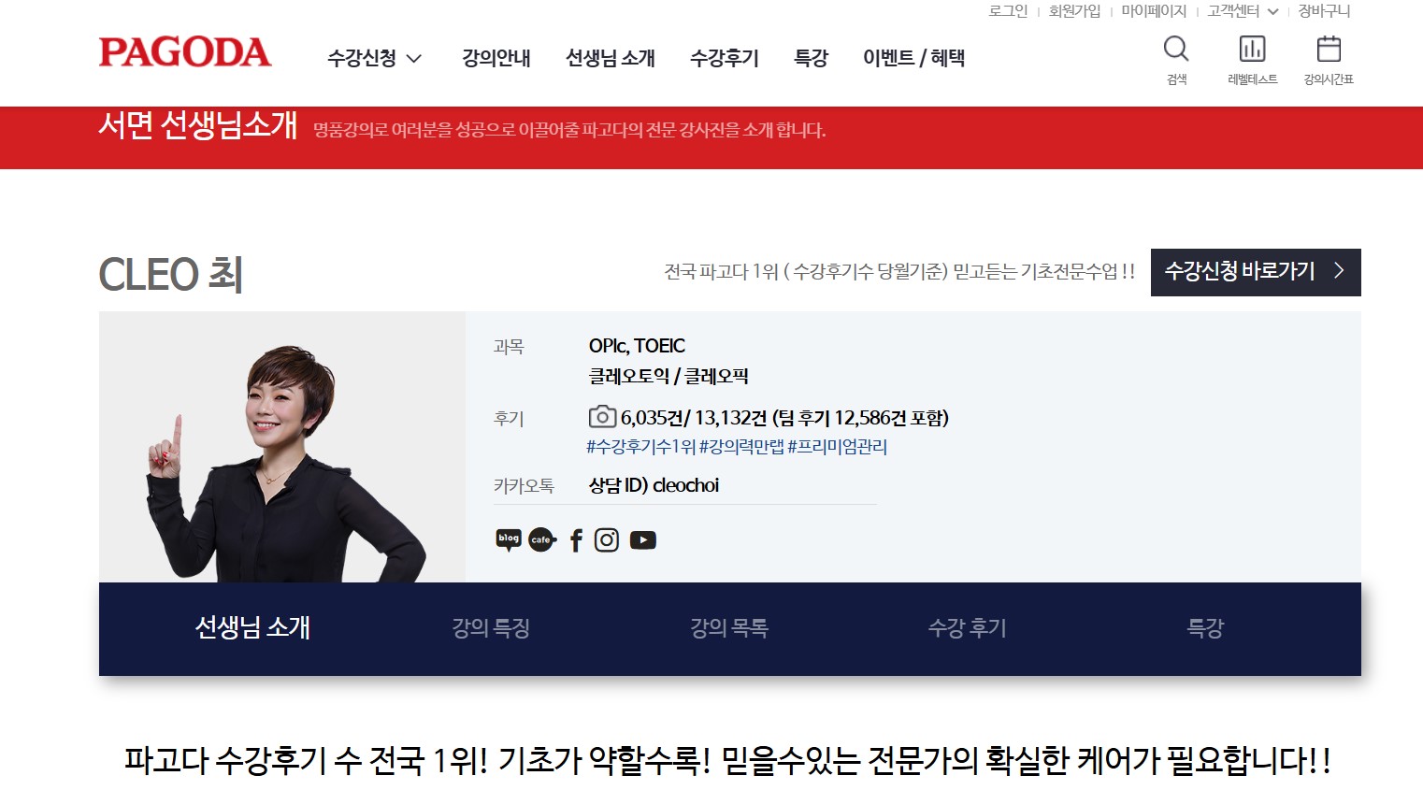Click the PAGODA logo
The width and height of the screenshot is (1423, 790).
click(185, 52)
